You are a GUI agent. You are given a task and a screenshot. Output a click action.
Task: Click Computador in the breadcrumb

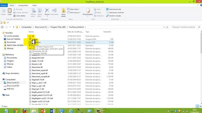(x=27, y=27)
